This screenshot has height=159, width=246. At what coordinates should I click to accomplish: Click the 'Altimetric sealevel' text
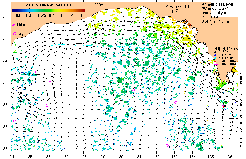pos(217,4)
